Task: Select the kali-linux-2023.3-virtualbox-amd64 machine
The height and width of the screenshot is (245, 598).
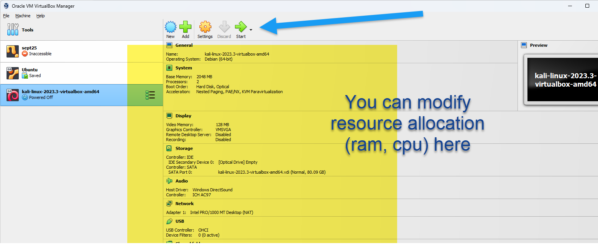Action: coord(81,95)
